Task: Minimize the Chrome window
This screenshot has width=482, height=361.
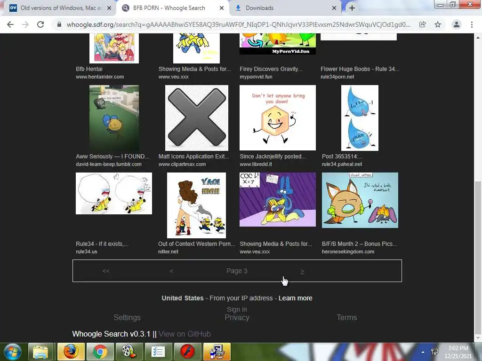Action: click(441, 4)
